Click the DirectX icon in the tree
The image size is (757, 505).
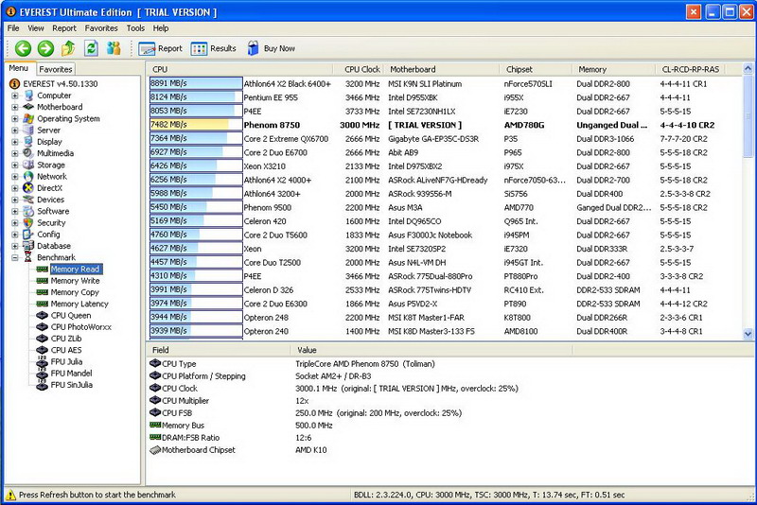click(x=28, y=188)
